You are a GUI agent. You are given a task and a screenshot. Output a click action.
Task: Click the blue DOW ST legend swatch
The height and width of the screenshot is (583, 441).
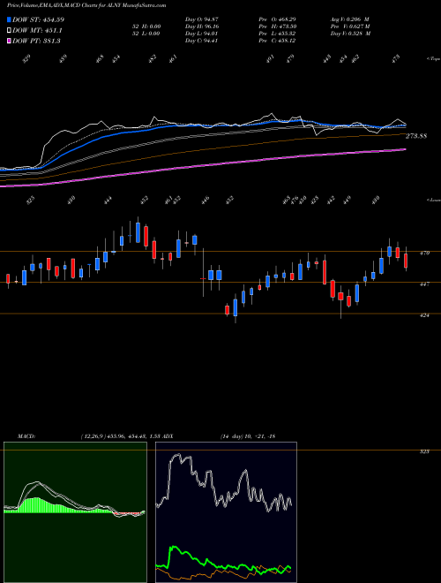(x=9, y=19)
